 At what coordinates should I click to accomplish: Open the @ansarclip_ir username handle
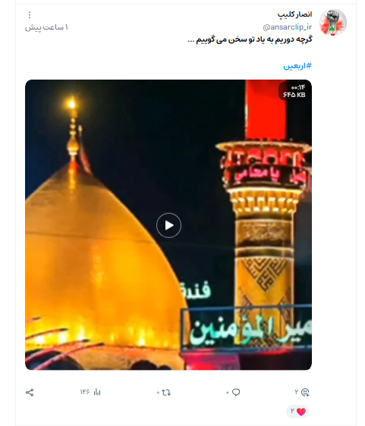[x=287, y=27]
